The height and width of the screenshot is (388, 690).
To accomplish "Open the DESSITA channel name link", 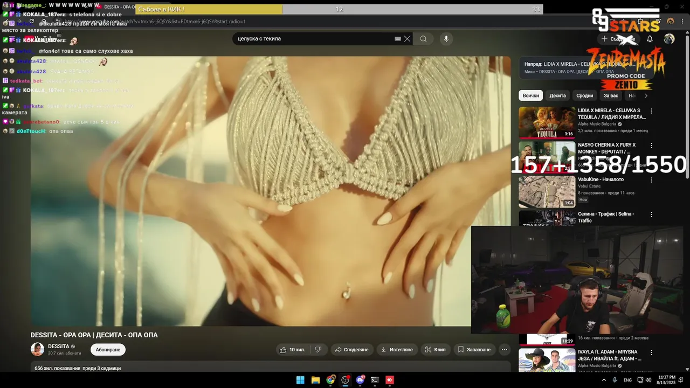I will click(x=58, y=347).
